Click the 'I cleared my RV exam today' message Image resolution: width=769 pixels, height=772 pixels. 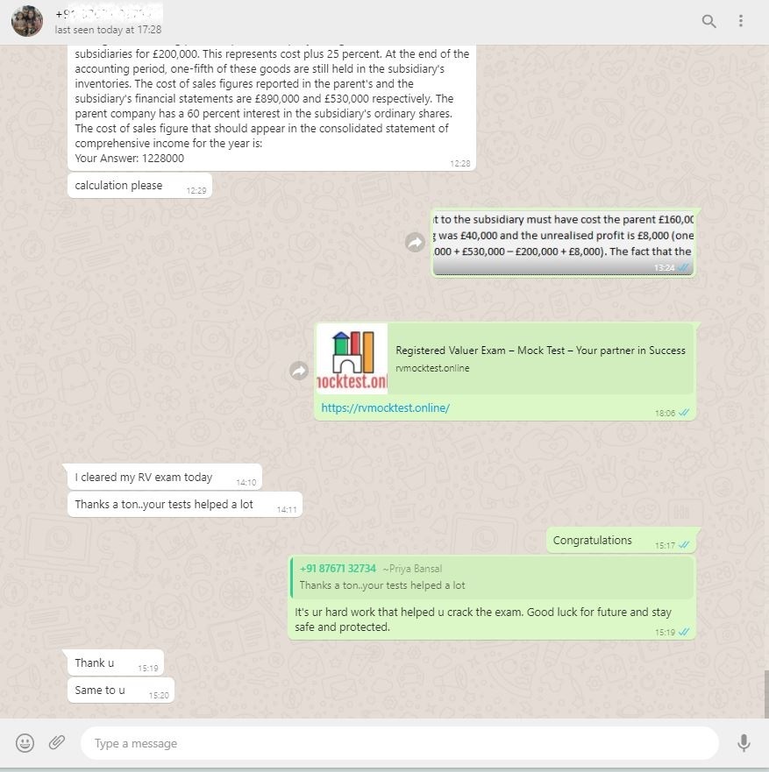coord(165,477)
